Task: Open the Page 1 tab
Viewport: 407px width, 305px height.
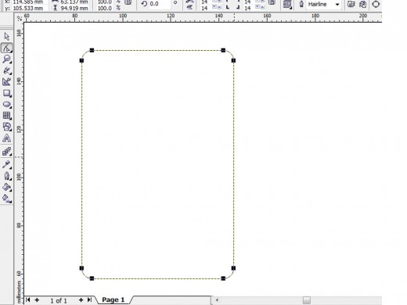Action: coord(113,300)
